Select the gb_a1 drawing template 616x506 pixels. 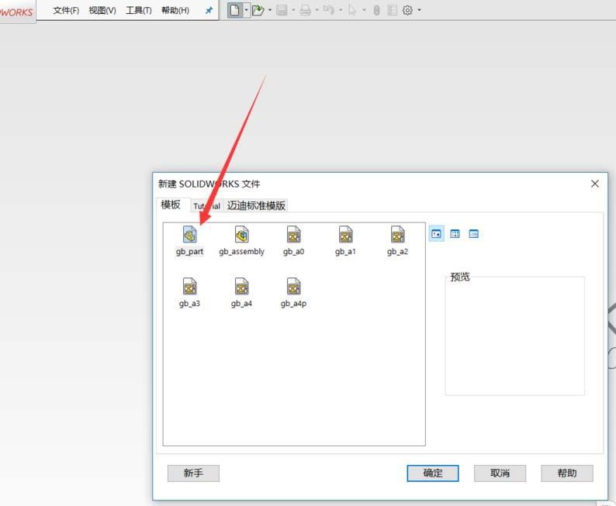[x=345, y=241]
